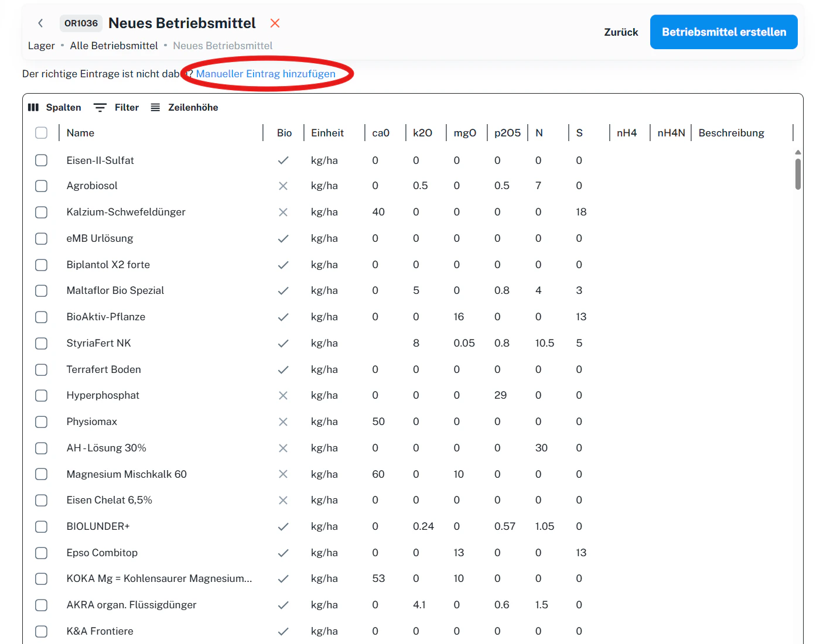The height and width of the screenshot is (644, 823).
Task: Check the Epso Combitop row checkbox
Action: 41,553
